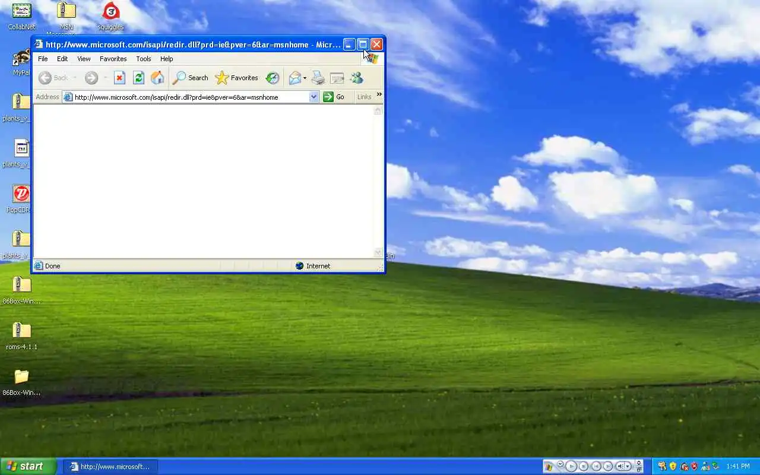The height and width of the screenshot is (475, 760).
Task: Click the Forward arrow in Internet Explorer
Action: point(91,78)
